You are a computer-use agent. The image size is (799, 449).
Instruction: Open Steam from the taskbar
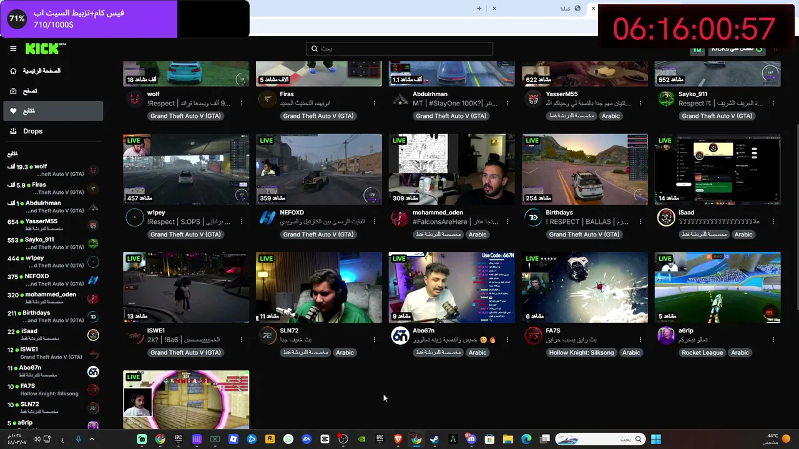pos(434,439)
